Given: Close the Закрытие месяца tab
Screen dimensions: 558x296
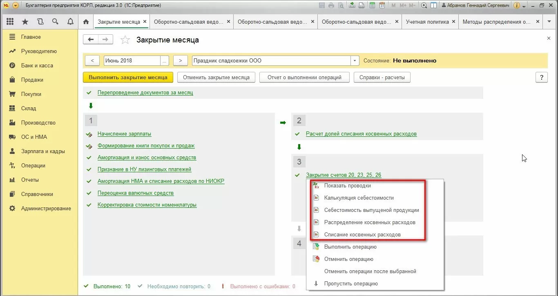Looking at the screenshot, I should (x=145, y=22).
